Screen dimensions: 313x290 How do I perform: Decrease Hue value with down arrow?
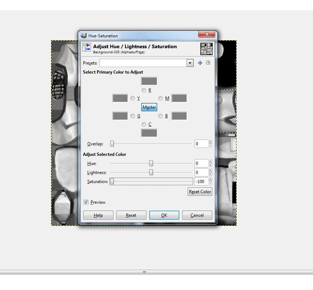[x=210, y=165]
